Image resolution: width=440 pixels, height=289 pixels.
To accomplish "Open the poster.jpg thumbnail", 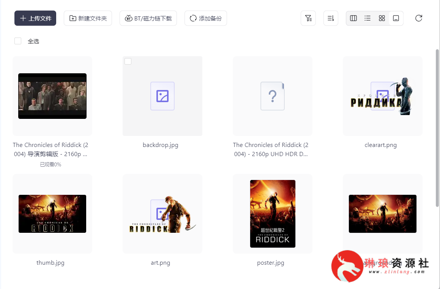I will 273,214.
